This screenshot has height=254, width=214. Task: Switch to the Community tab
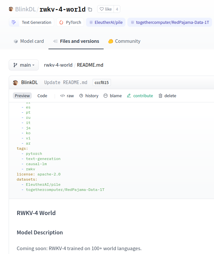point(124,41)
